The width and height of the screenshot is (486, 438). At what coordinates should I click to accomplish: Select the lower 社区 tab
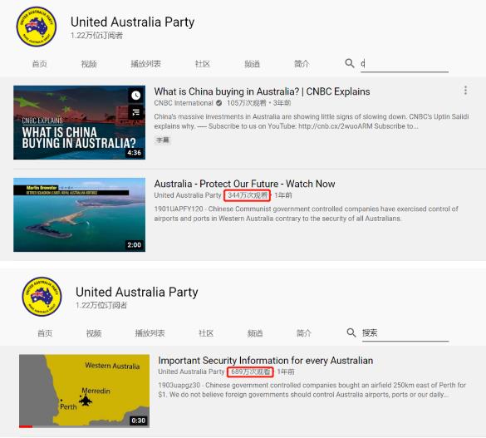pyautogui.click(x=206, y=333)
